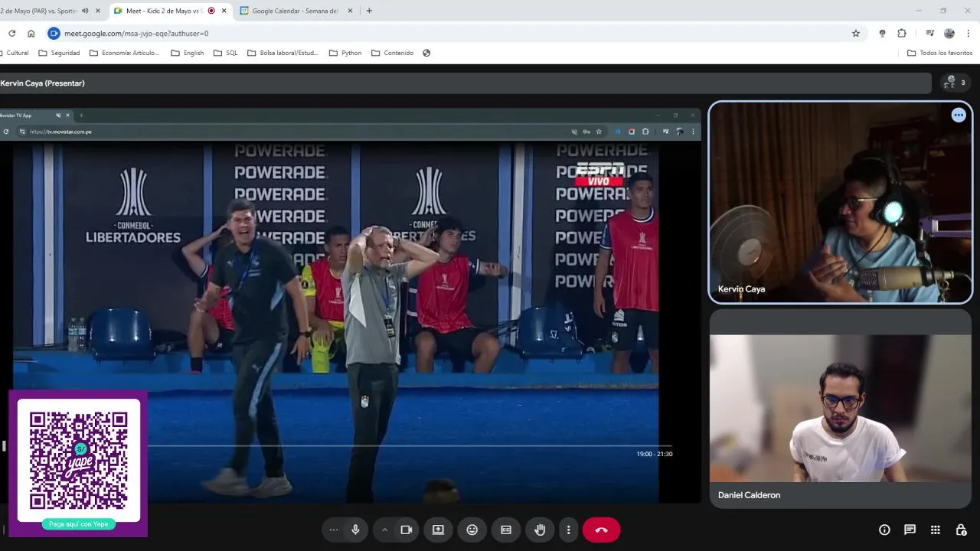Image resolution: width=980 pixels, height=551 pixels.
Task: Open a new browser tab
Action: click(369, 11)
